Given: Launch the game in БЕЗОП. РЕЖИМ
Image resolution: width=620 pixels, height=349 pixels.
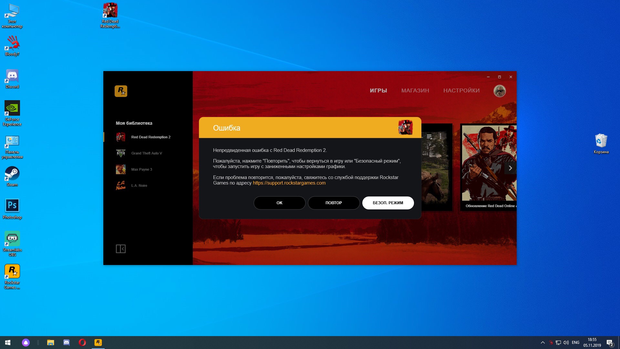Looking at the screenshot, I should [388, 203].
